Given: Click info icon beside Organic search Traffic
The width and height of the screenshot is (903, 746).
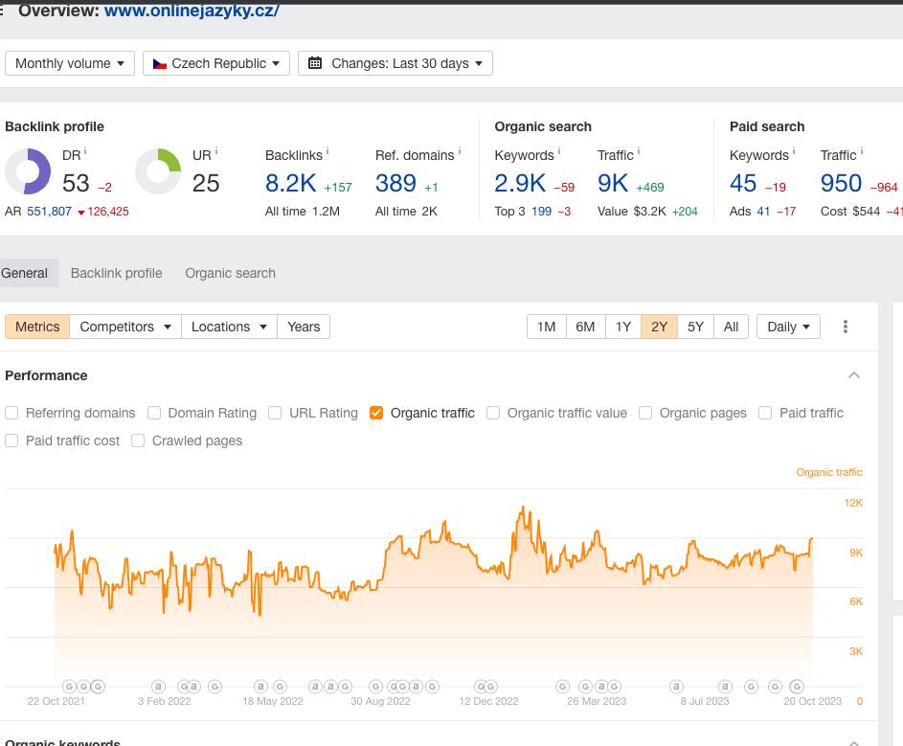Looking at the screenshot, I should coord(639,151).
